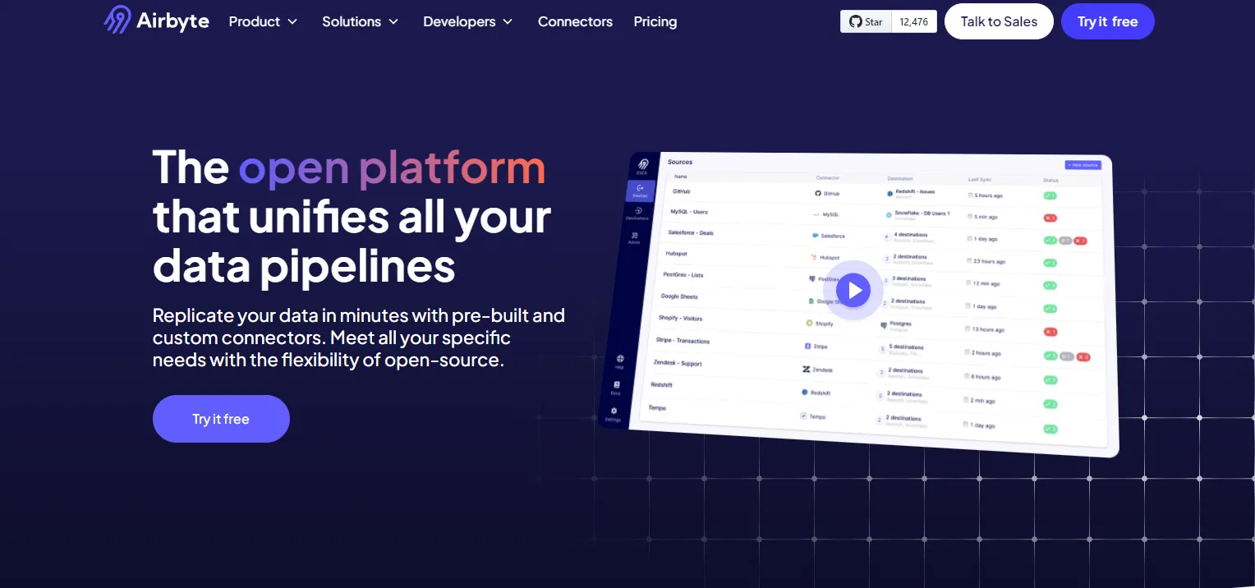The image size is (1255, 588).
Task: Click the small Airbyte logo atop the preview sidebar
Action: [644, 165]
